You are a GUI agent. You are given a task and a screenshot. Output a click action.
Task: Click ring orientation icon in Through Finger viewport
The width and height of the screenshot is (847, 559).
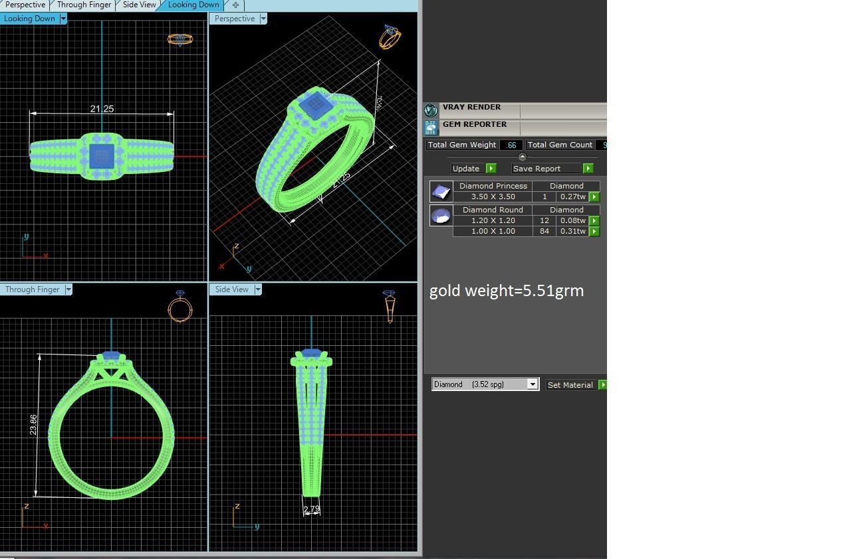(x=180, y=306)
